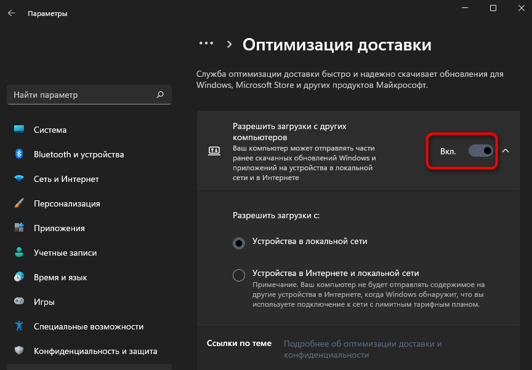
Task: Maximize the Параметры window
Action: (493, 8)
